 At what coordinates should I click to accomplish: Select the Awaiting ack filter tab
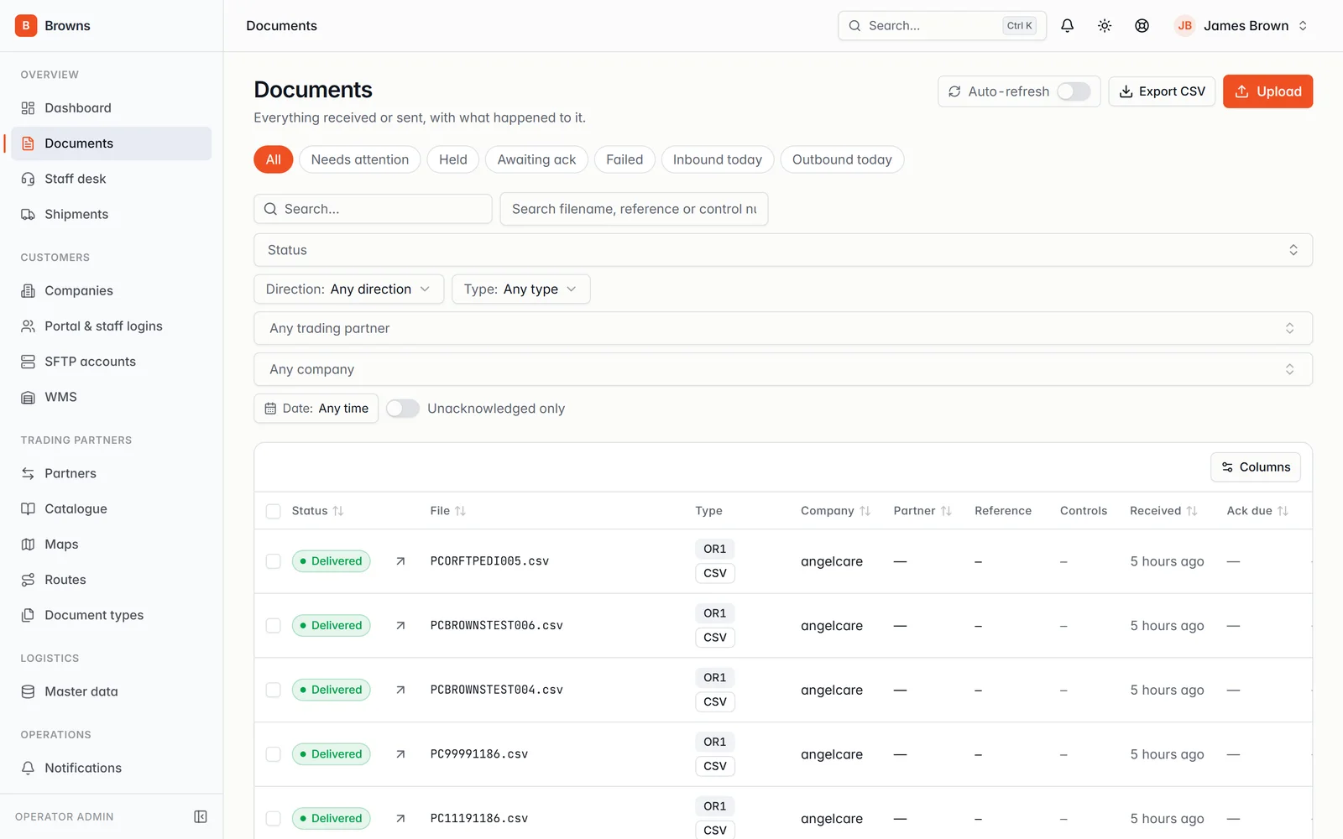(x=537, y=159)
